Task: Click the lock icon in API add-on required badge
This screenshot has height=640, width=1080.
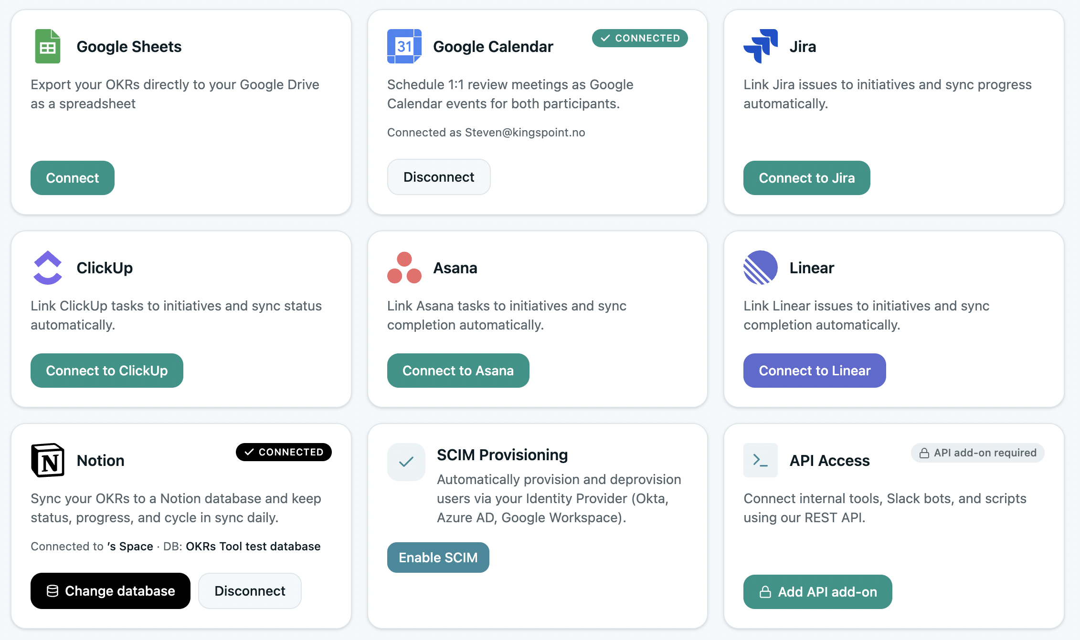Action: click(x=924, y=453)
